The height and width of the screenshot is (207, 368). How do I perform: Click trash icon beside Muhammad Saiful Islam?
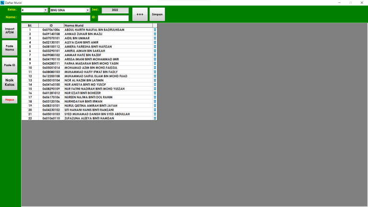point(155,76)
